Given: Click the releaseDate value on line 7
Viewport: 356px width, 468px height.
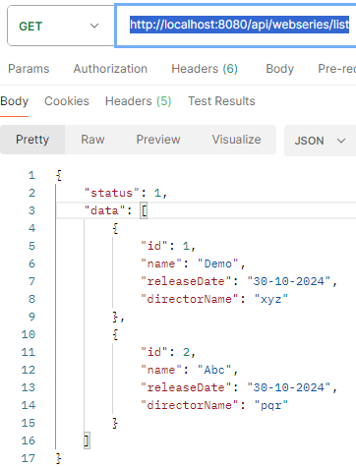Looking at the screenshot, I should click(288, 281).
